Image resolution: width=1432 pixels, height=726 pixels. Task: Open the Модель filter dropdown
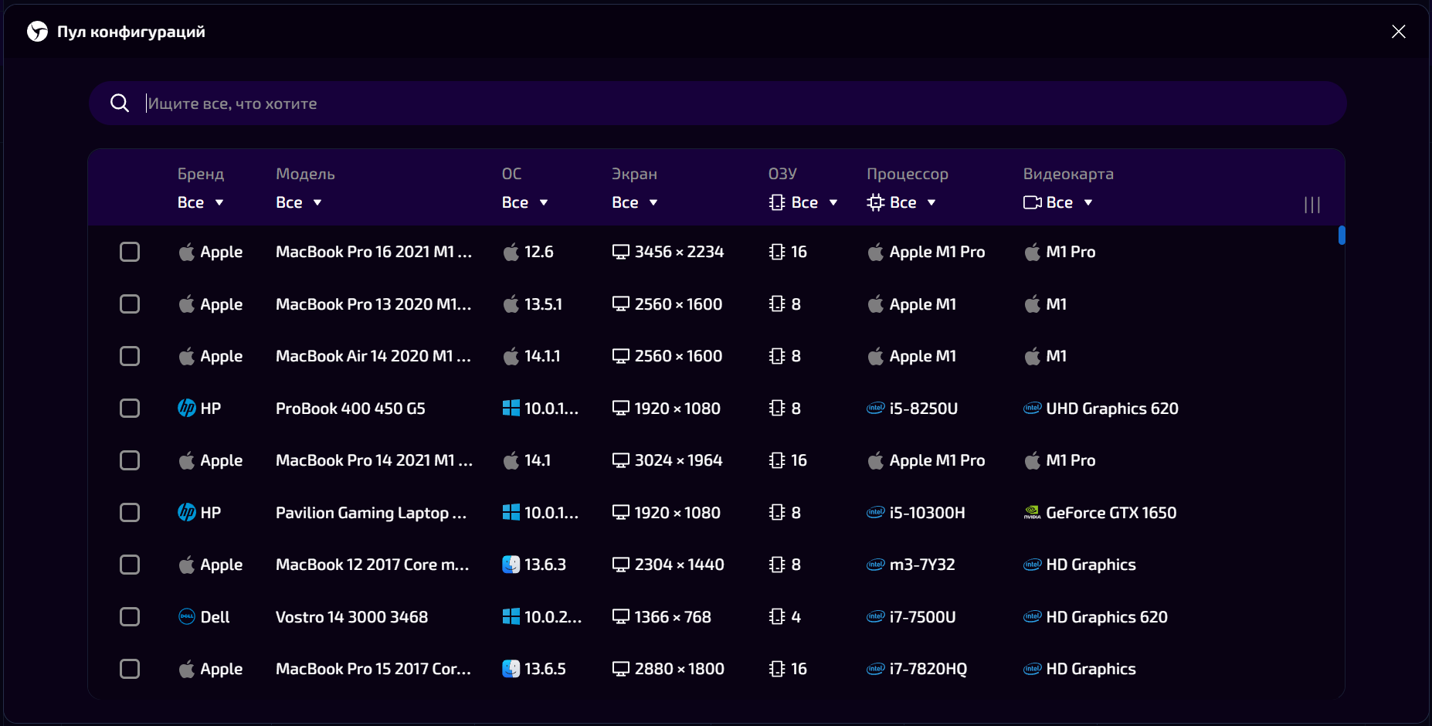[x=299, y=202]
